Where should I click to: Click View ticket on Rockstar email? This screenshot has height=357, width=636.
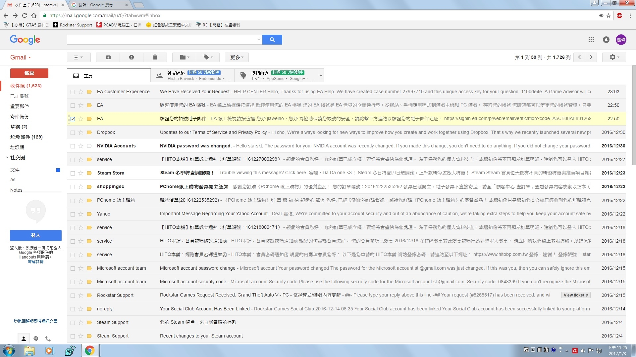(x=576, y=295)
